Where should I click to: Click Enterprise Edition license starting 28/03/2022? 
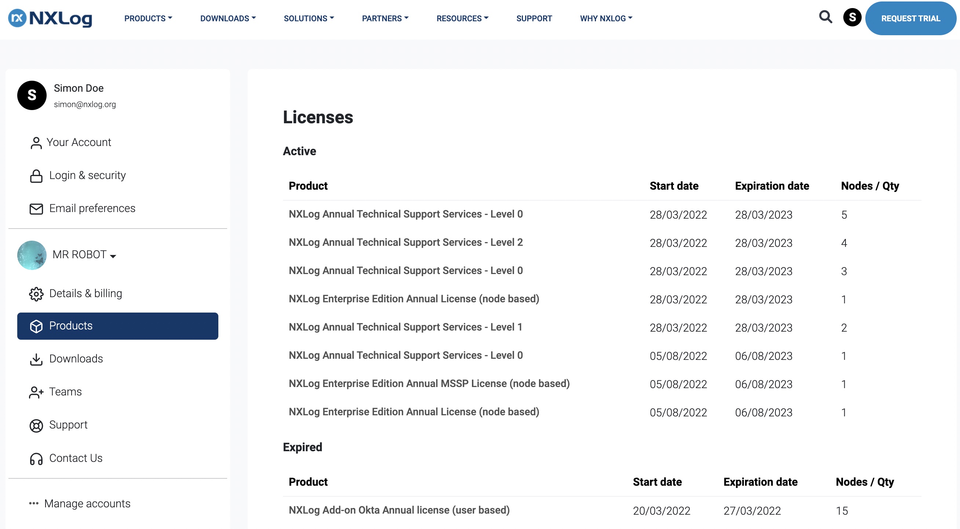(x=414, y=299)
